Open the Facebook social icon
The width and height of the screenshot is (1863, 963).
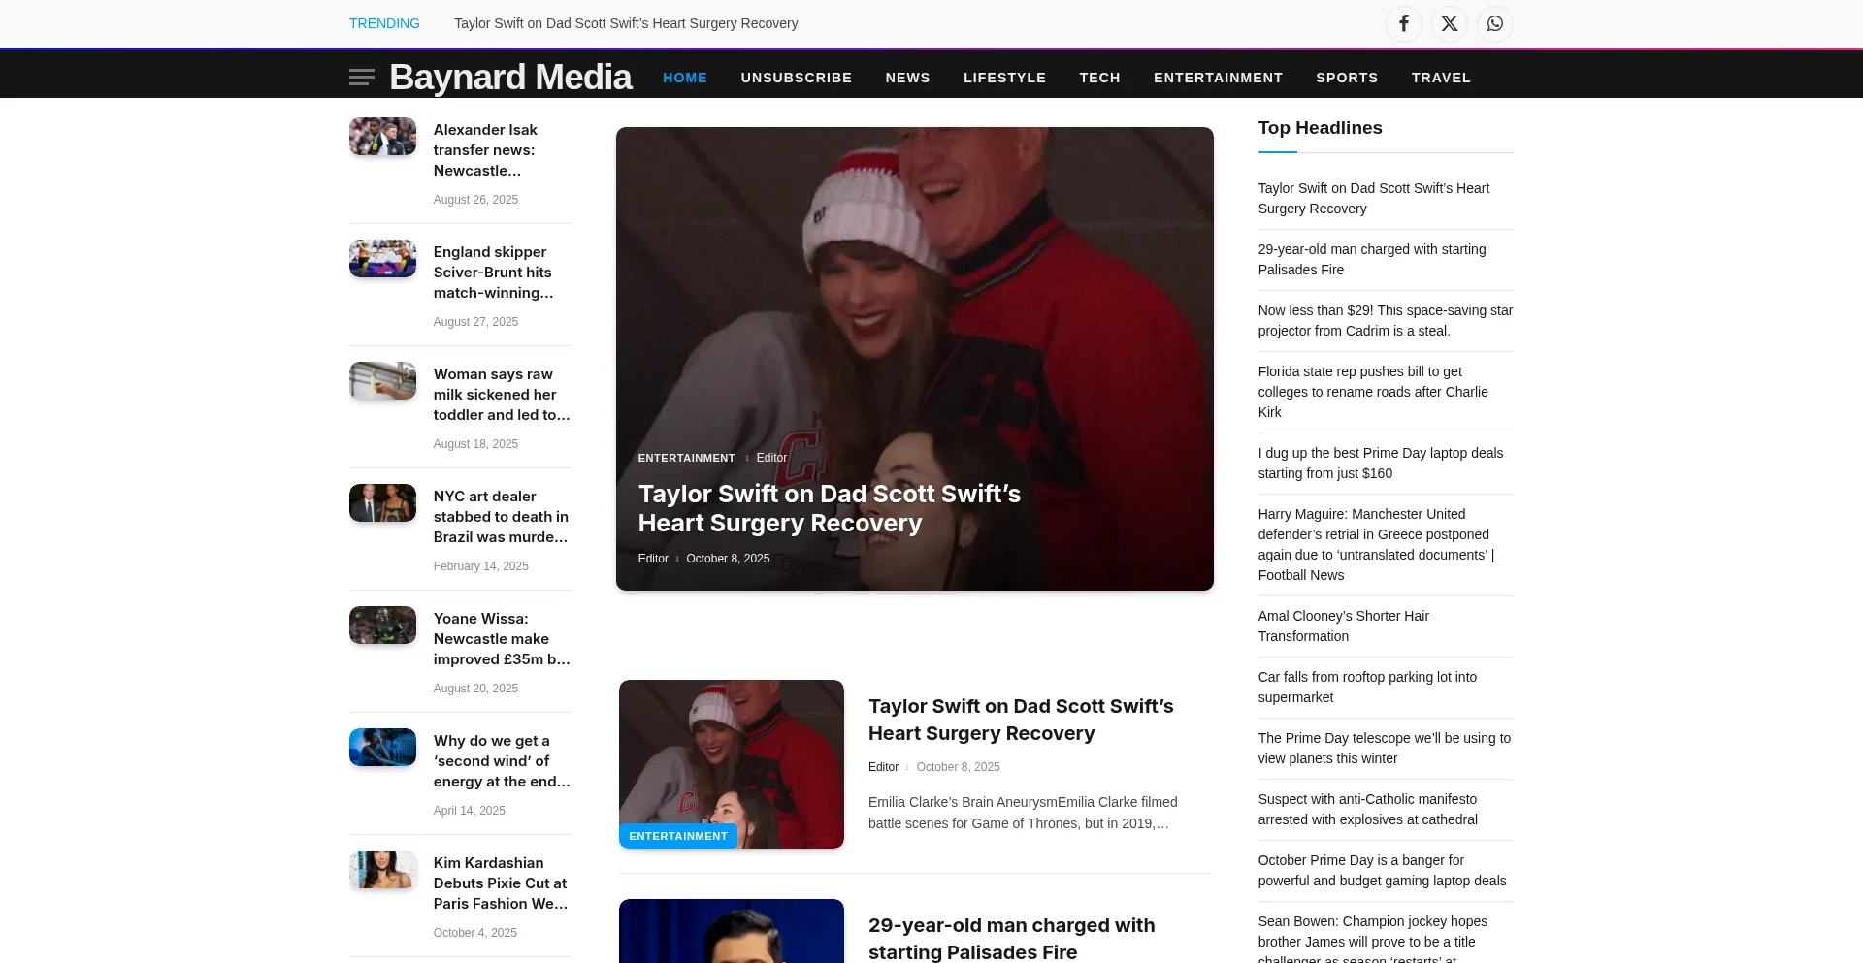point(1403,23)
